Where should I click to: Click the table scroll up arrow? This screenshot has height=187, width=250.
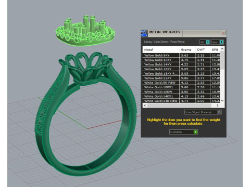(222, 49)
